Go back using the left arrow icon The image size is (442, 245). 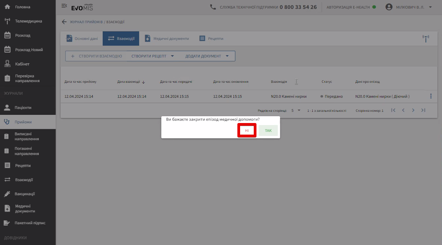coord(64,22)
